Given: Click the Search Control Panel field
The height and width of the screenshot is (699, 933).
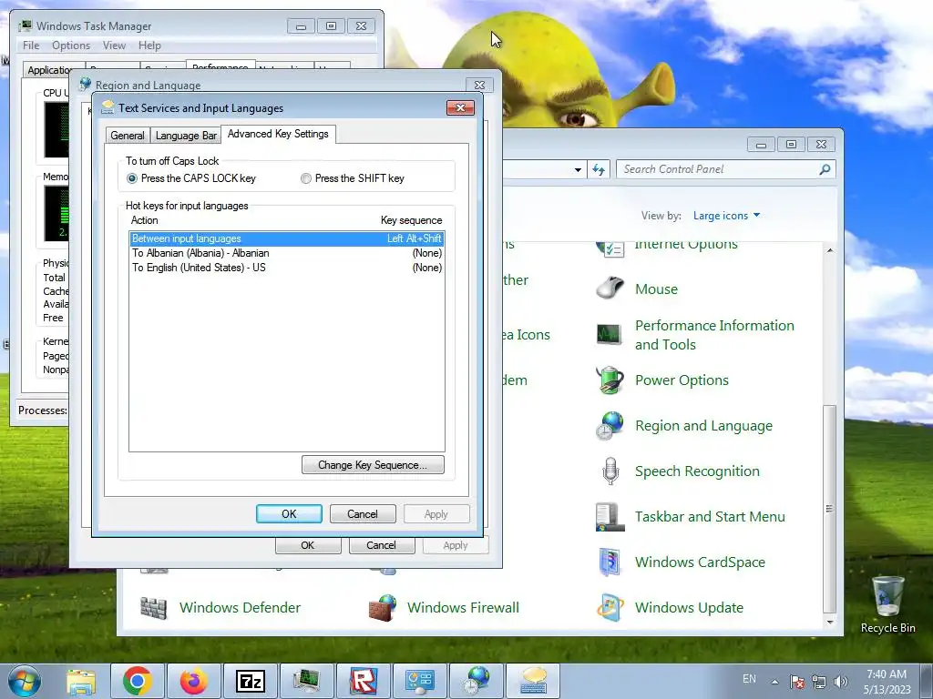Looking at the screenshot, I should pos(719,169).
